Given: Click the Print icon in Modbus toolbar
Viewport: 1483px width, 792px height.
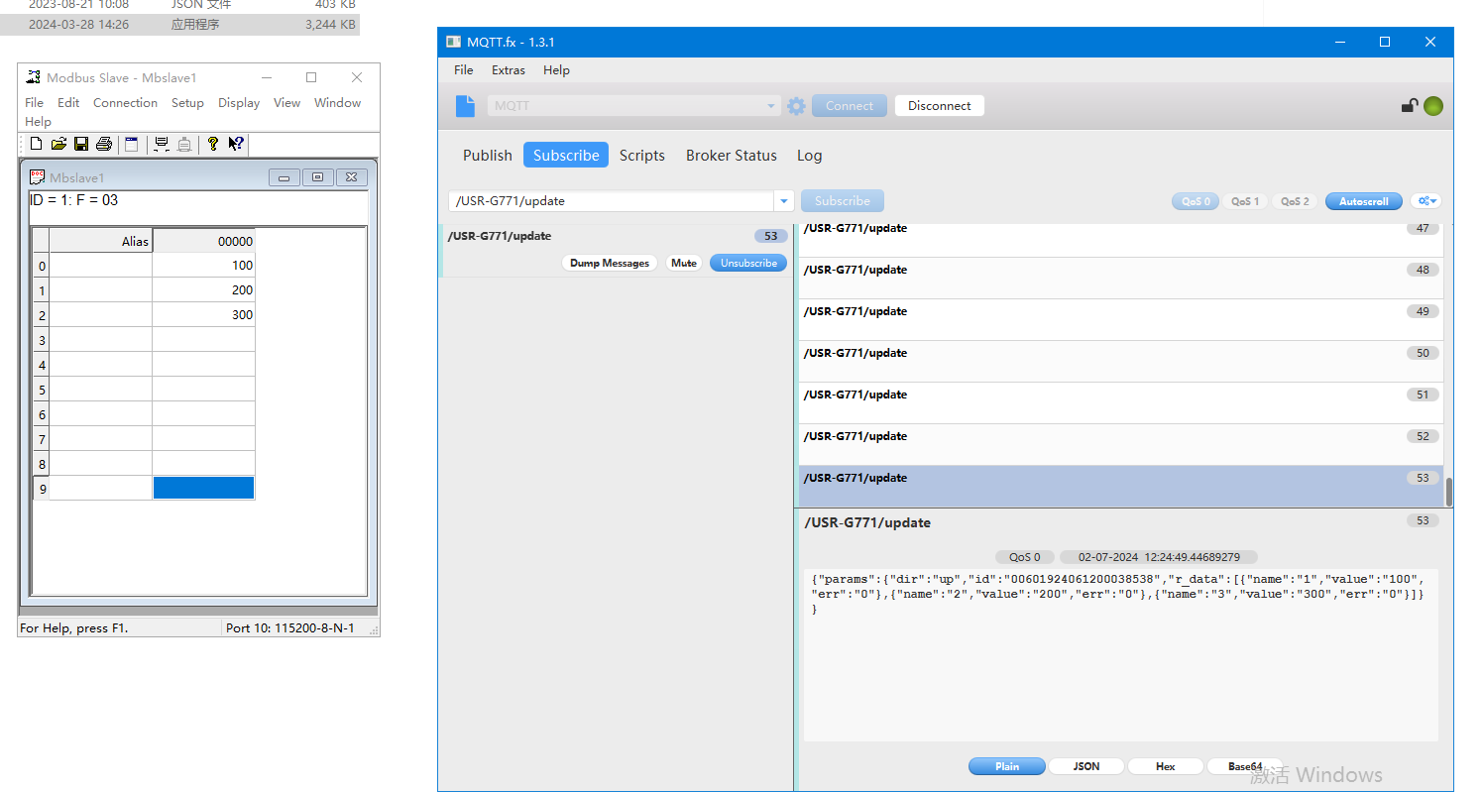Looking at the screenshot, I should pos(104,145).
